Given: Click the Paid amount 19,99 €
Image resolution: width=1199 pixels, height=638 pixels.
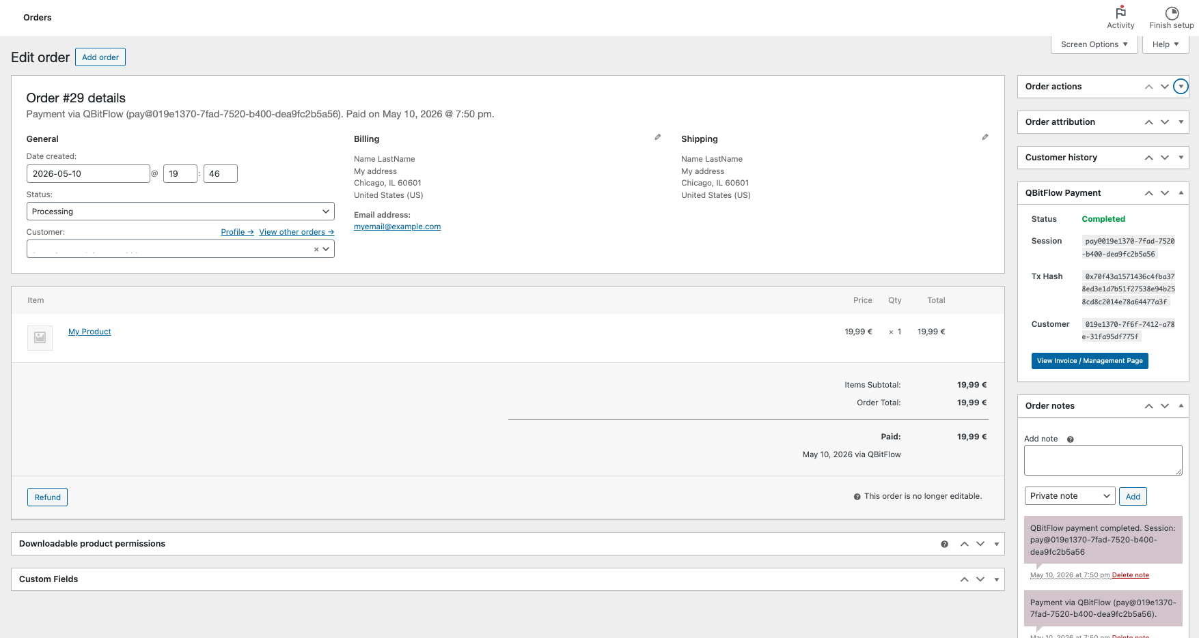Looking at the screenshot, I should tap(971, 437).
